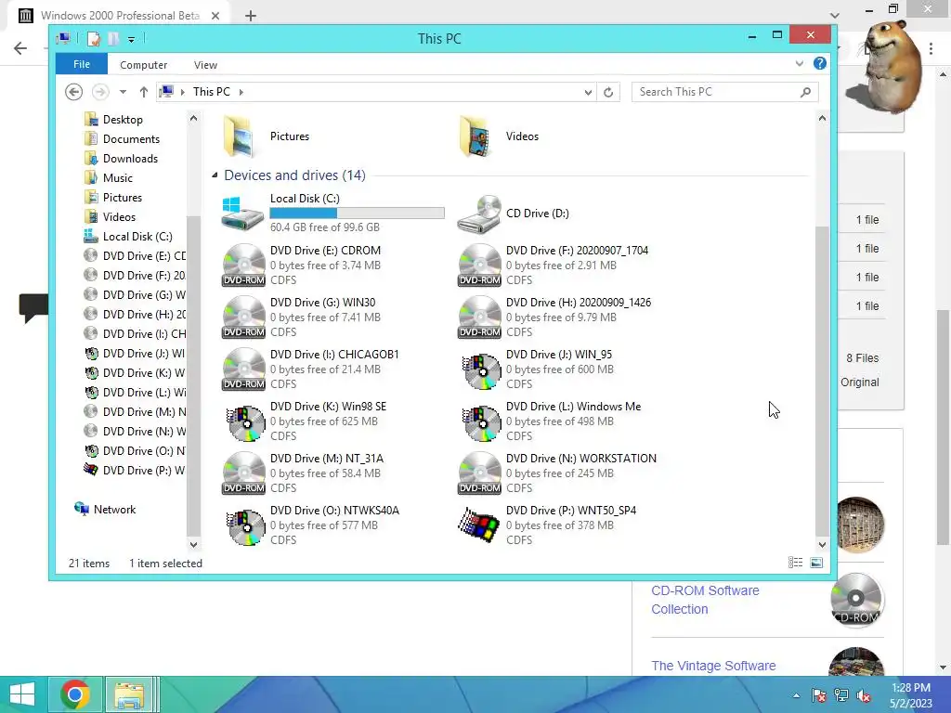
Task: Click navigation pane scroll up arrow
Action: pos(193,119)
